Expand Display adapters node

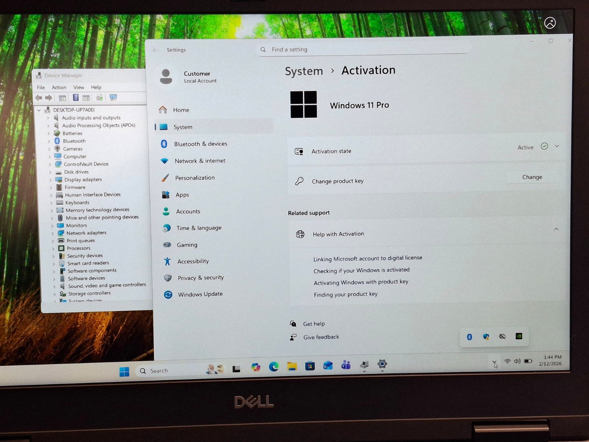point(50,180)
